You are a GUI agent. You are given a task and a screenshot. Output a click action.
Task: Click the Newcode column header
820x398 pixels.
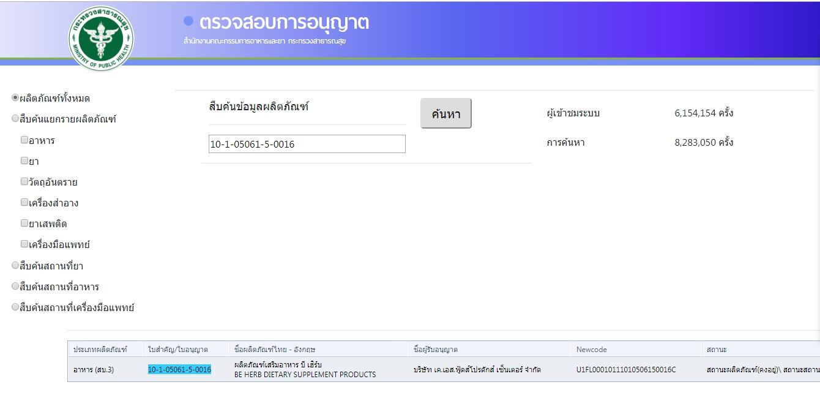pyautogui.click(x=591, y=349)
